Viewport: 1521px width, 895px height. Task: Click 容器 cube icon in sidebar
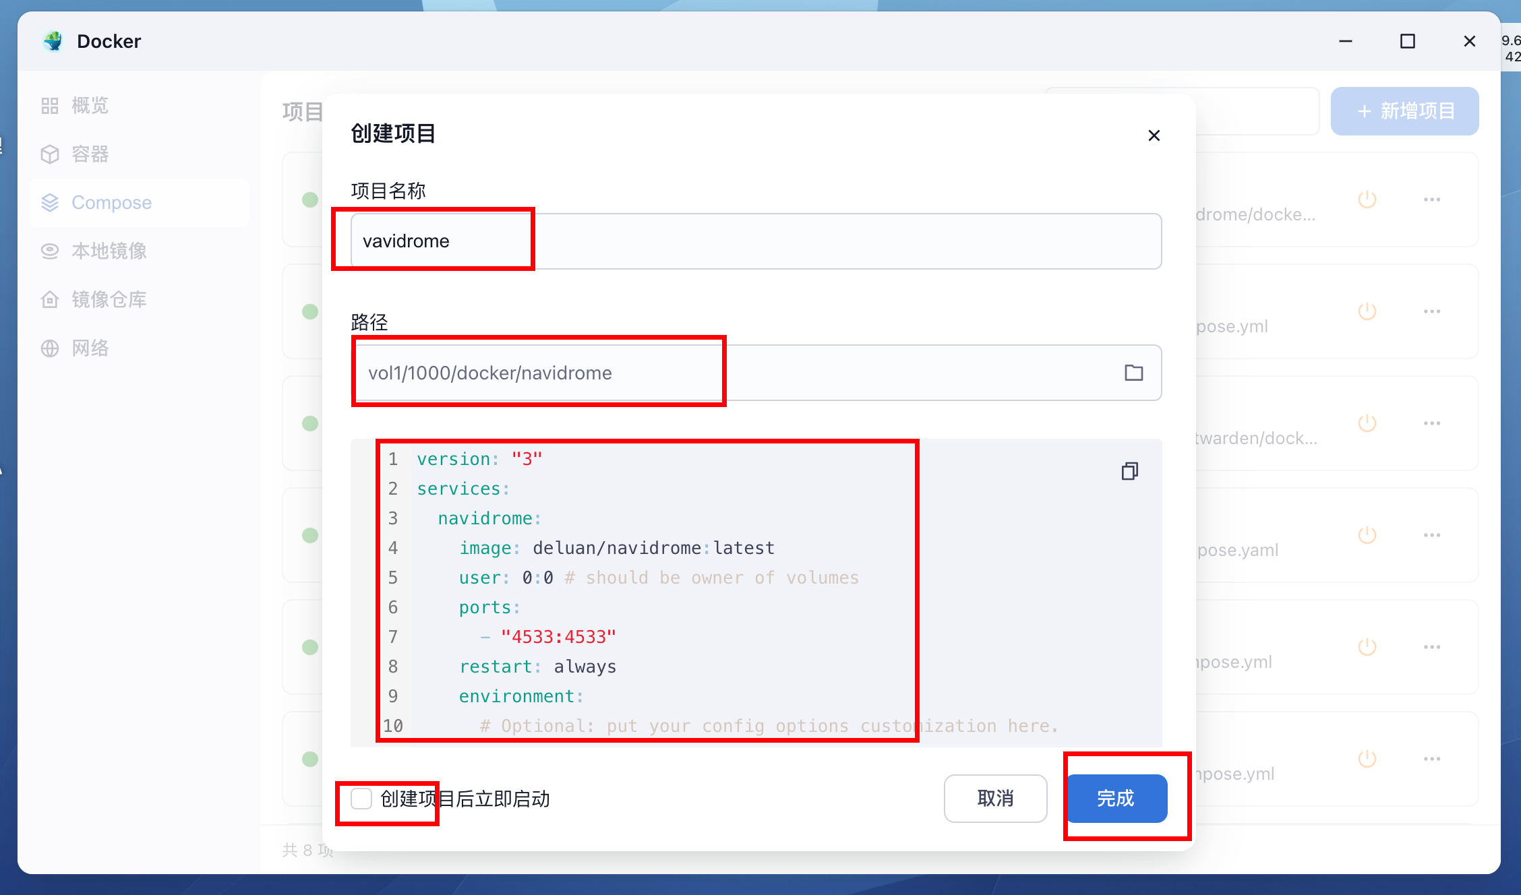(50, 154)
